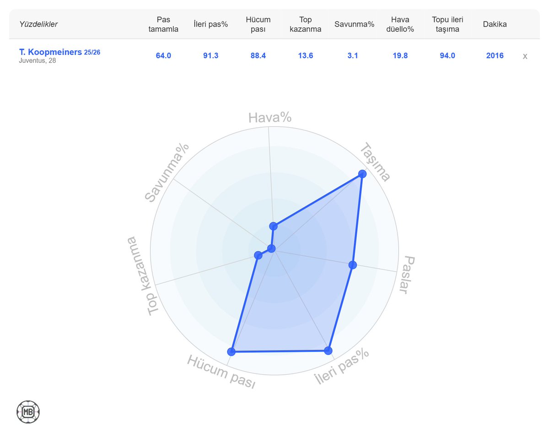The height and width of the screenshot is (448, 549).
Task: Sort by Dakika column header
Action: coord(495,24)
